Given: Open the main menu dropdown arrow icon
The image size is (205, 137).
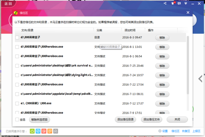Looking at the screenshot, I should [x=186, y=4].
